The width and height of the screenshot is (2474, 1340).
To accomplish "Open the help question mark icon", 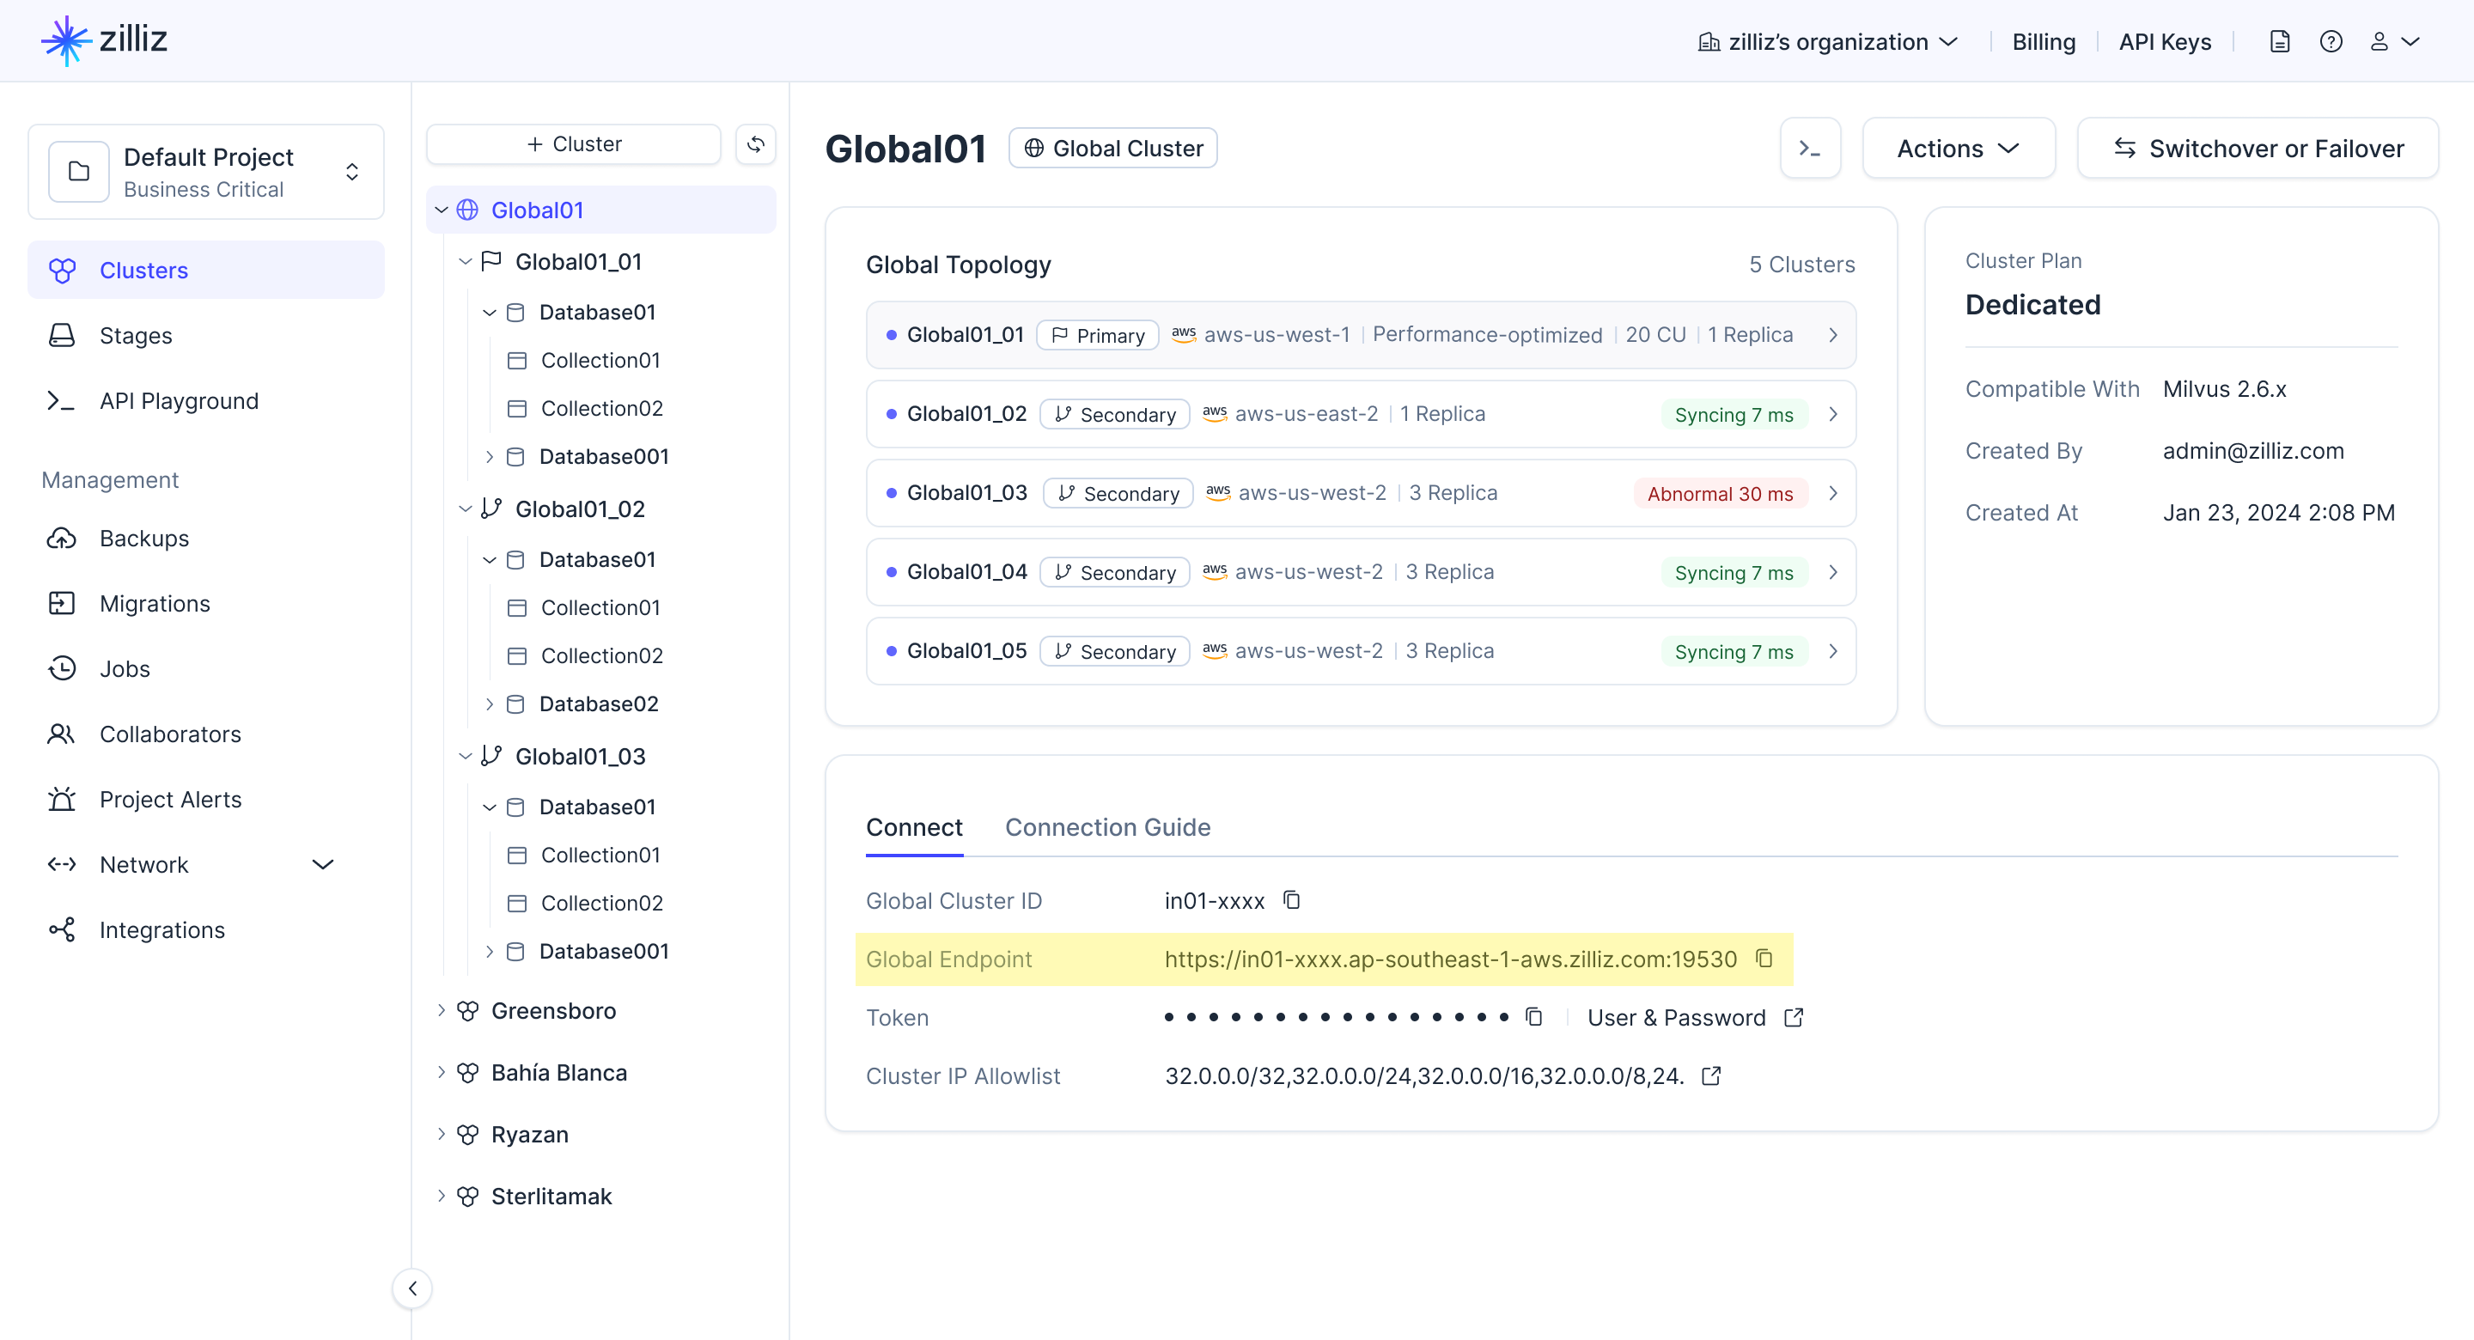I will 2331,42.
